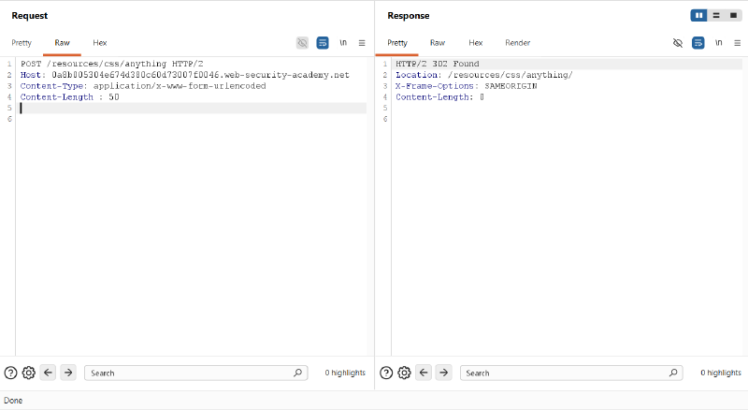Go to next match in Request search
The width and height of the screenshot is (748, 410).
click(68, 373)
